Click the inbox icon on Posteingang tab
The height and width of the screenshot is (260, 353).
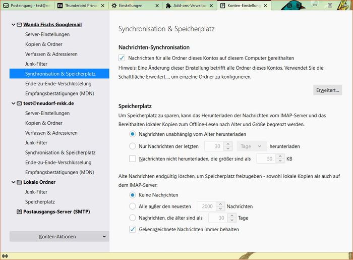(x=6, y=6)
